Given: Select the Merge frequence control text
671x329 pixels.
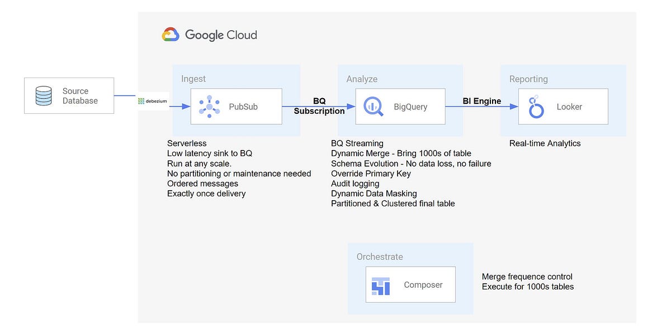Looking at the screenshot, I should (527, 277).
